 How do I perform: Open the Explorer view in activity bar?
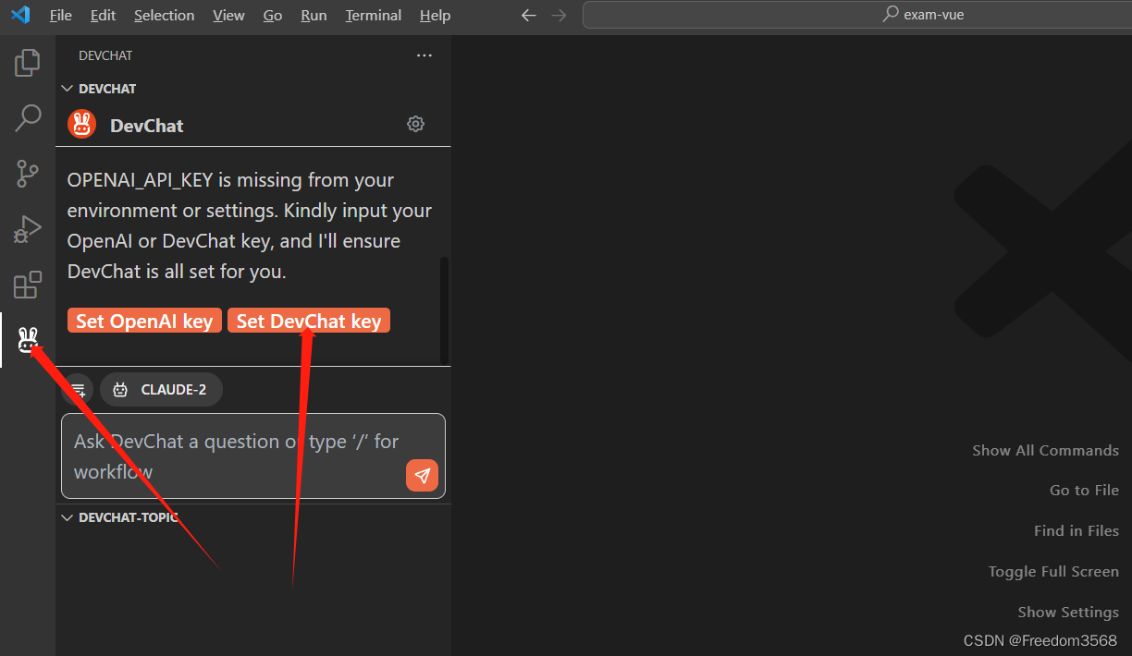[28, 63]
